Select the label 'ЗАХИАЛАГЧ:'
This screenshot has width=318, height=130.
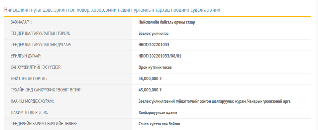21,22
